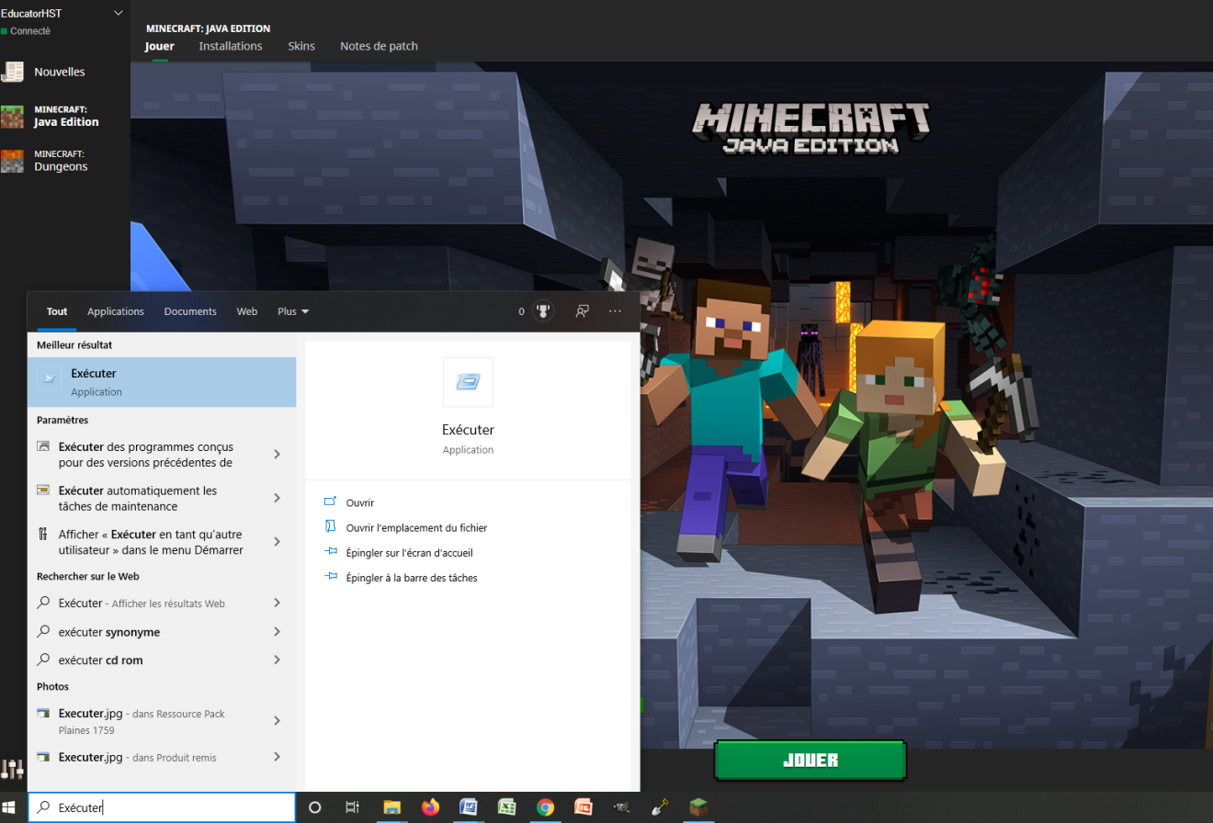Expand 'Afficher Exécuter en tant qu'autre' arrow
1213x823 pixels.
(x=277, y=542)
